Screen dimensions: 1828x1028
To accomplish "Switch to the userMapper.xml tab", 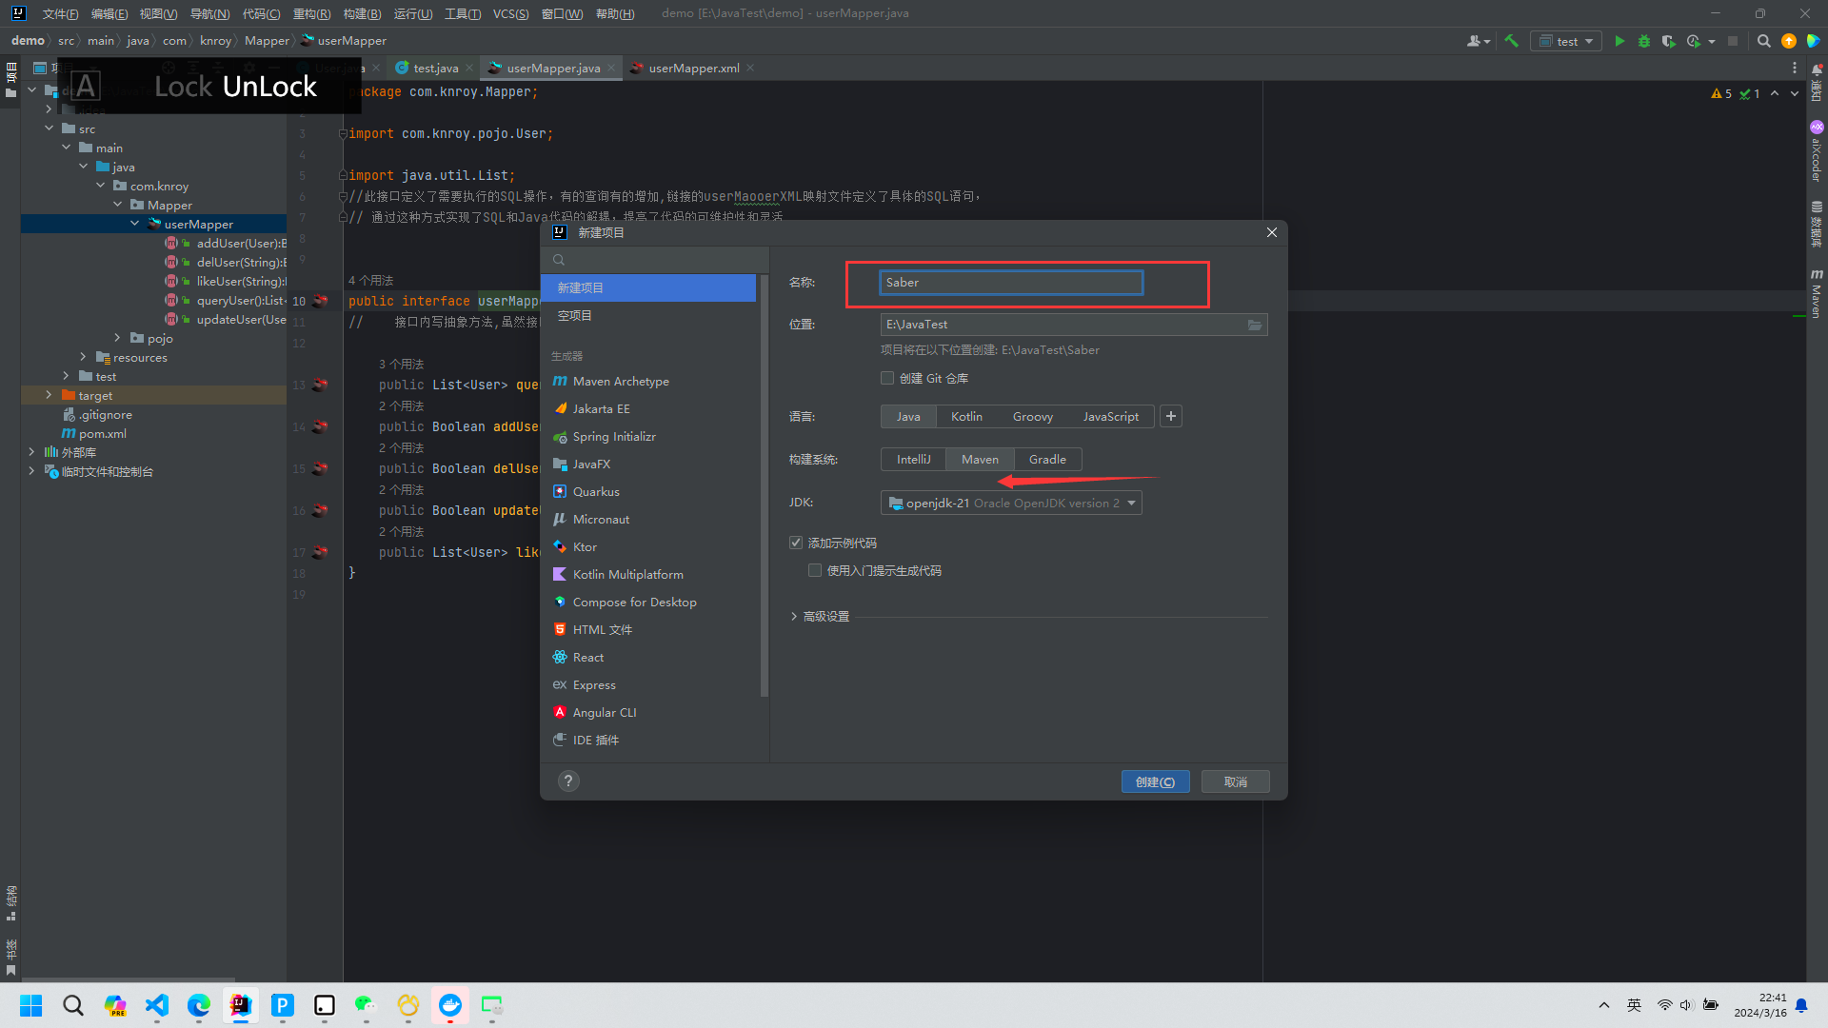I will [x=693, y=68].
